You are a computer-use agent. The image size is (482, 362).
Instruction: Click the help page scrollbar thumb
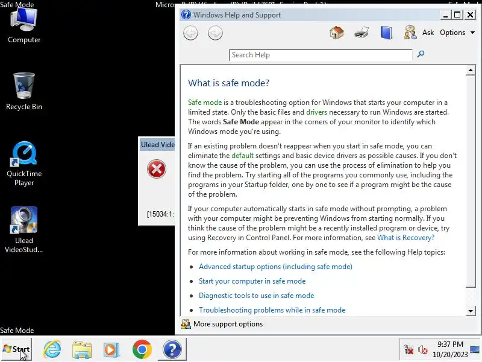click(471, 181)
